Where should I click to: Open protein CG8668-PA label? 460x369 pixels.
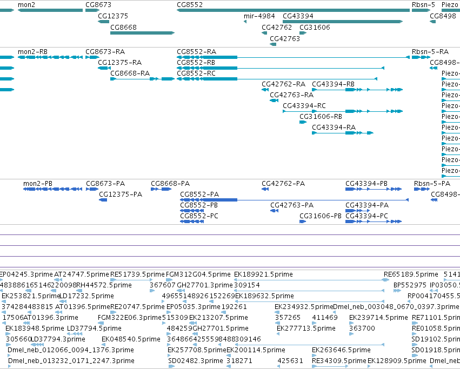tap(170, 184)
